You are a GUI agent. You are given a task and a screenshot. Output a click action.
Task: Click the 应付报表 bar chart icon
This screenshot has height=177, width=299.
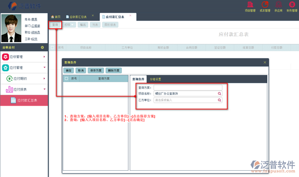click(9, 89)
